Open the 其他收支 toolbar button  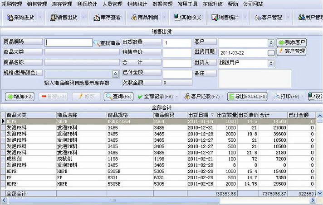pyautogui.click(x=188, y=18)
